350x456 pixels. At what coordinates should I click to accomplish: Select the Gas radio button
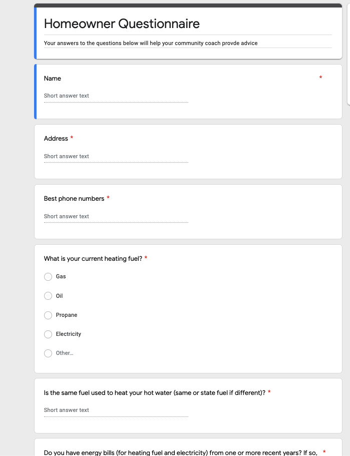click(x=48, y=277)
